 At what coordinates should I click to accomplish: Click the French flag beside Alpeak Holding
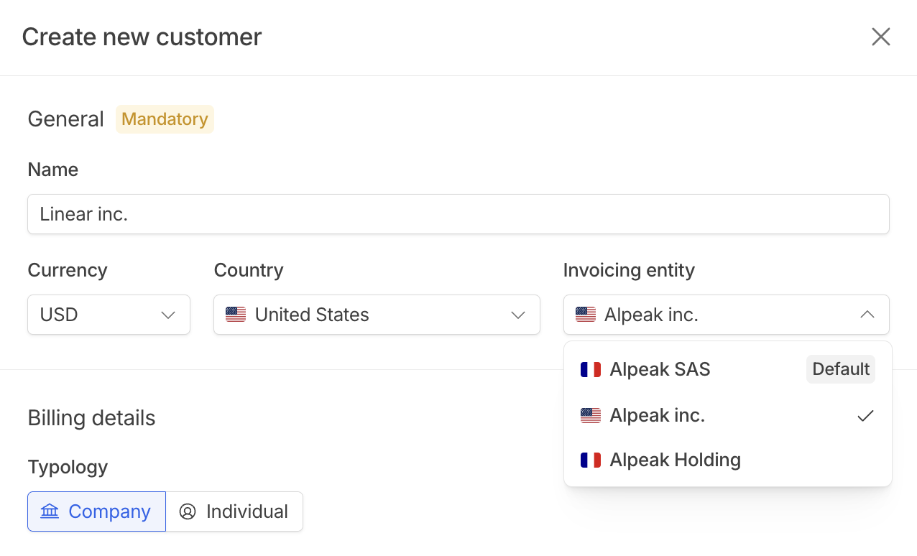(590, 460)
